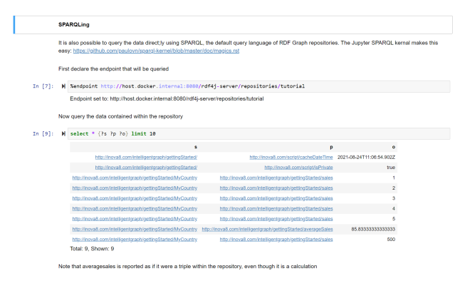This screenshot has width=460, height=281.
Task: Open MyCountry subject link in averageSales row
Action: 135,229
